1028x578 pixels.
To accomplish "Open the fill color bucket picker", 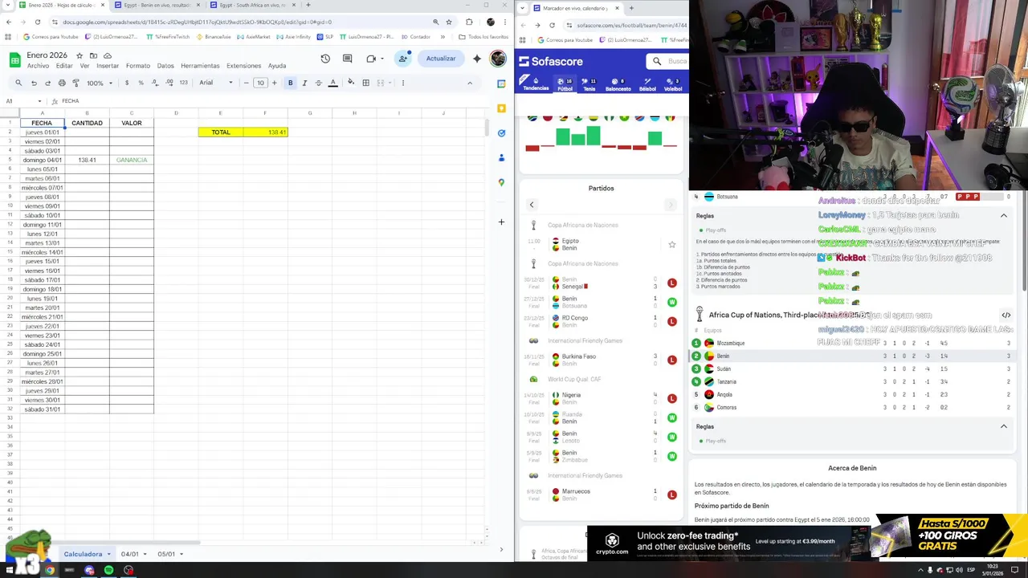I will coord(351,83).
